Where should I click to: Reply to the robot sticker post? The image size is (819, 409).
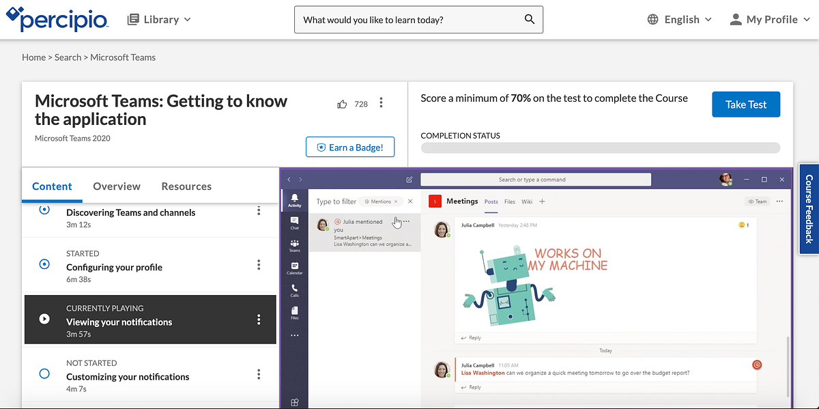472,337
